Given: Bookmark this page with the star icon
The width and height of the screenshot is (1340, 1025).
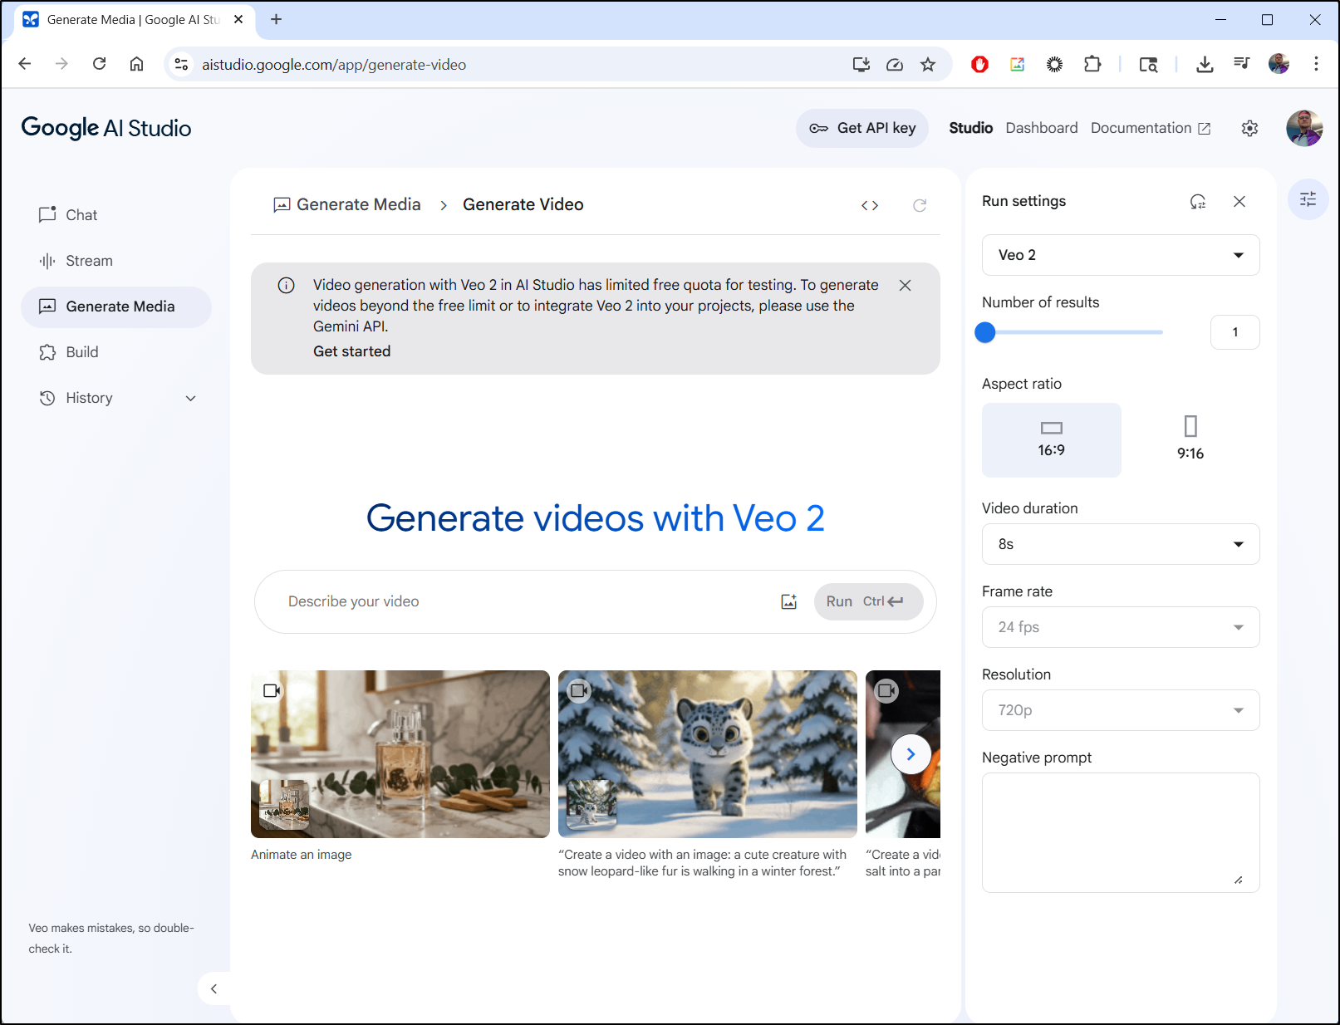Looking at the screenshot, I should [928, 64].
